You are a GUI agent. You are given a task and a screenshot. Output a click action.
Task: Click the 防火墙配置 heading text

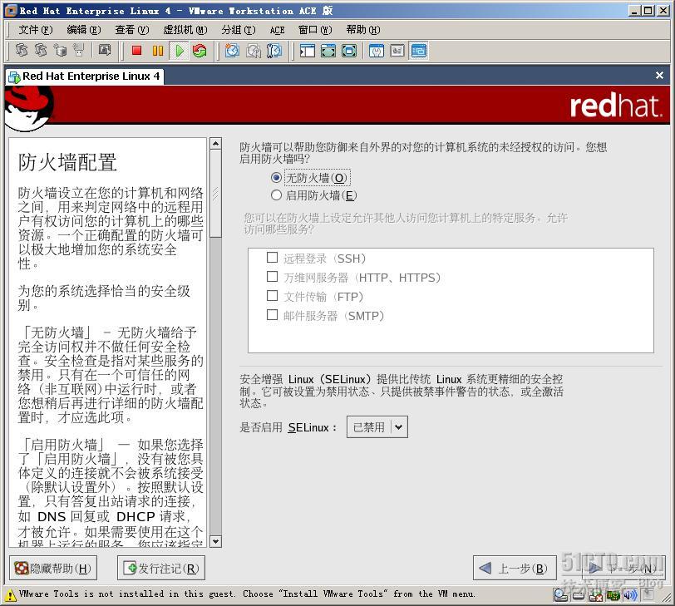point(67,163)
